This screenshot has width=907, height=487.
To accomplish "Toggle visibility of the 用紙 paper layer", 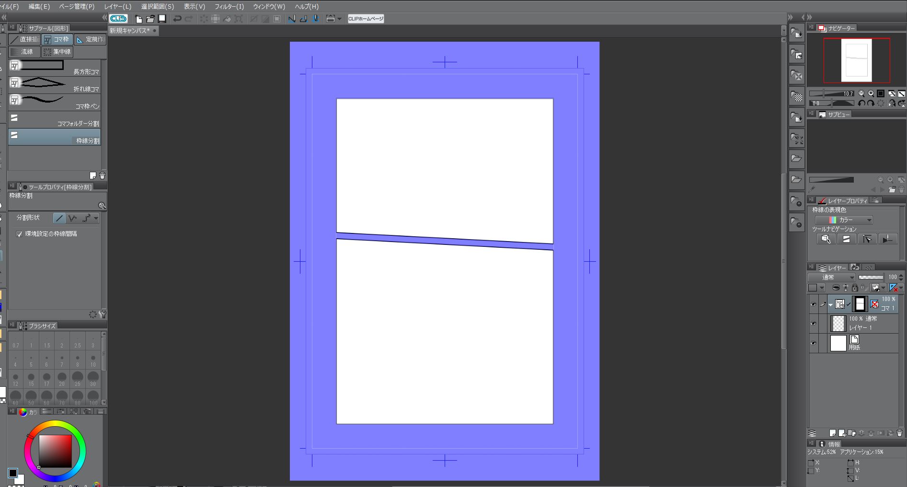I will 813,343.
